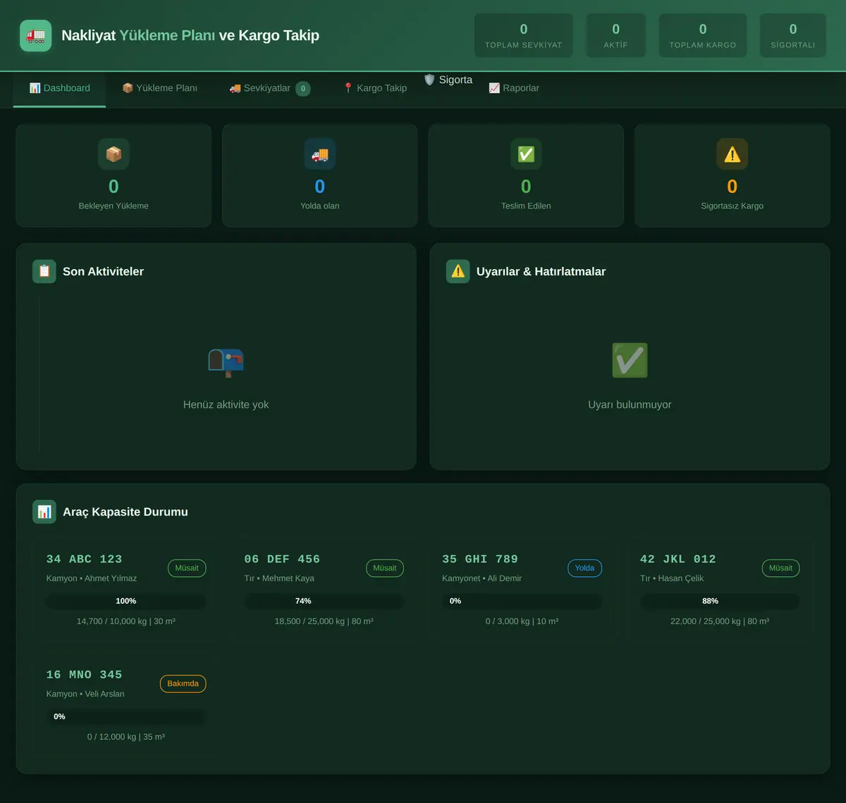Click the Aktif counter box in header
Viewport: 846px width, 803px height.
coord(616,35)
